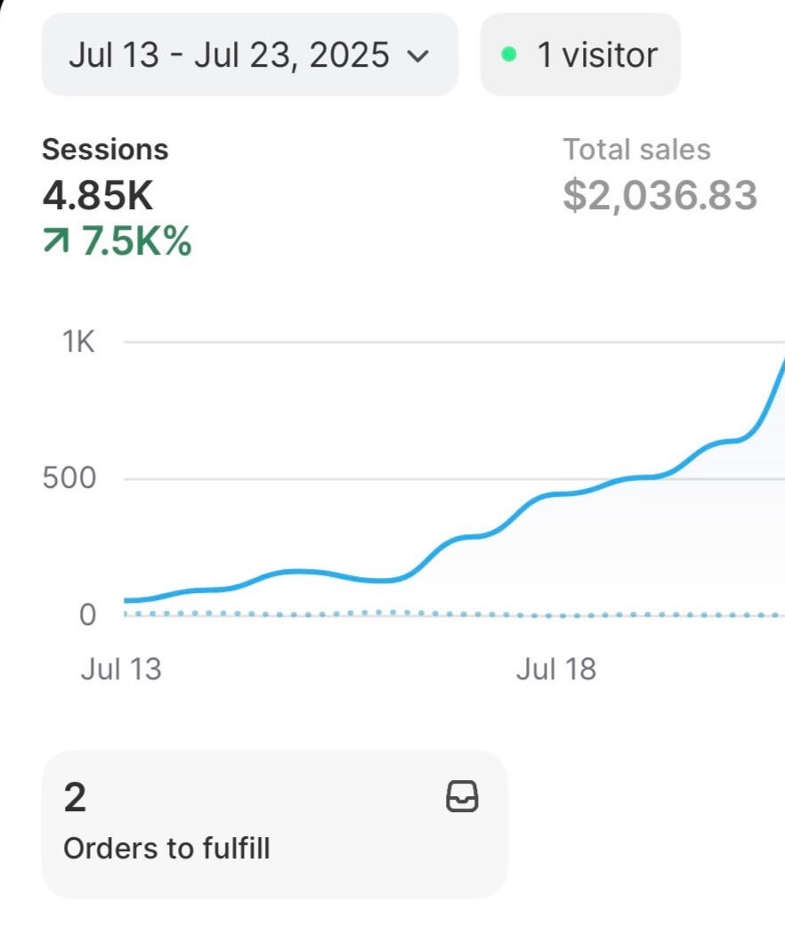This screenshot has width=785, height=943.
Task: Select the Sessions metric tab
Action: tap(105, 150)
